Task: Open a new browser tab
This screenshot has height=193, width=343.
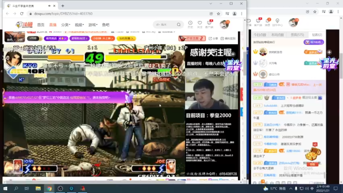Action: [63, 6]
